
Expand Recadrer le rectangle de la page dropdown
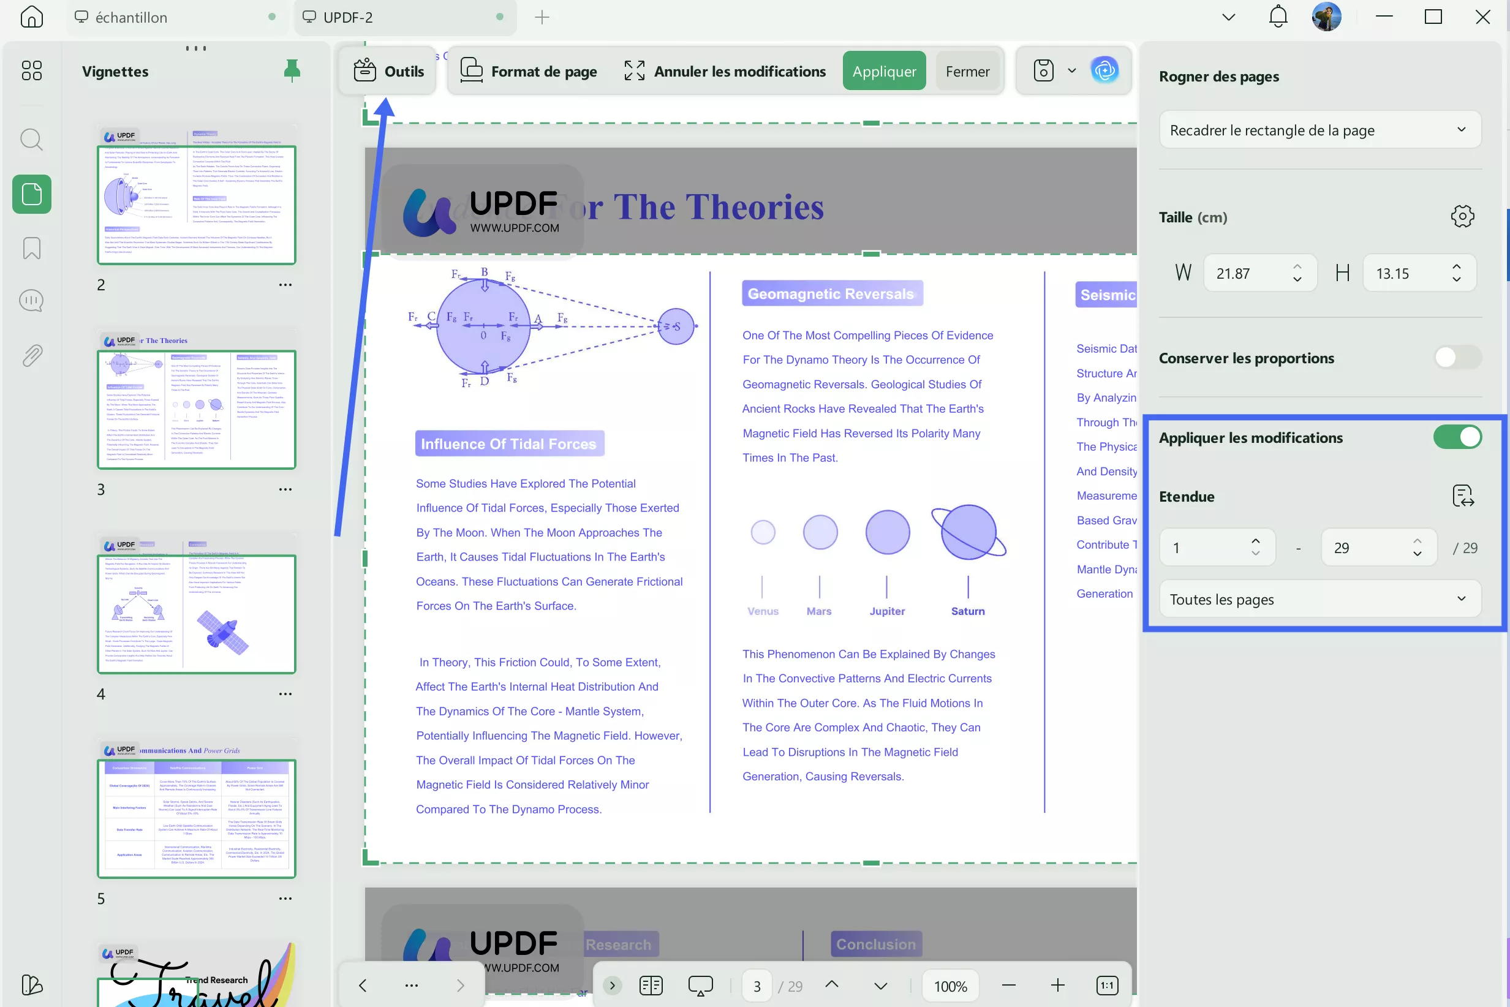(x=1319, y=130)
